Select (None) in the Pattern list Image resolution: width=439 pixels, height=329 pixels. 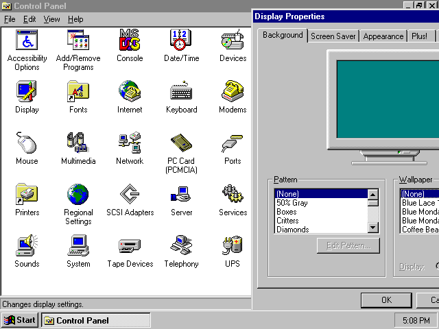(x=322, y=194)
